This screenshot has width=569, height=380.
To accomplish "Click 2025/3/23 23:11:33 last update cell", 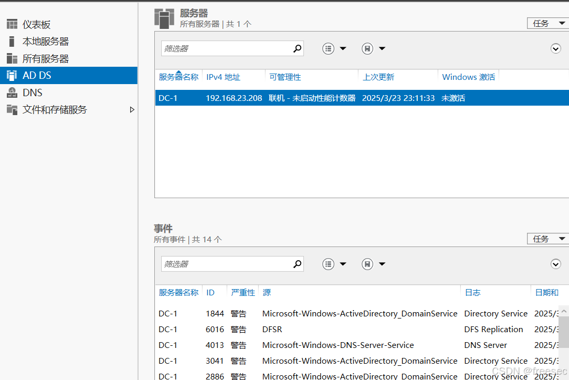I will pos(398,98).
